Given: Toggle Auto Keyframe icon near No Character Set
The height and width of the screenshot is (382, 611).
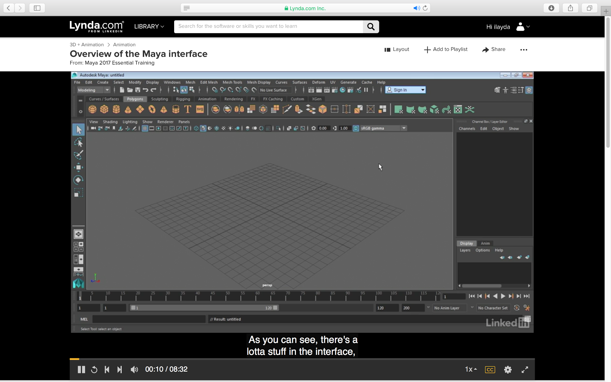Looking at the screenshot, I should click(x=517, y=308).
